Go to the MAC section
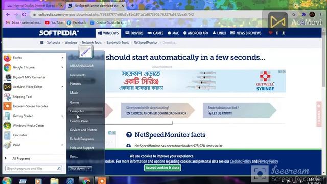 pyautogui.click(x=173, y=33)
